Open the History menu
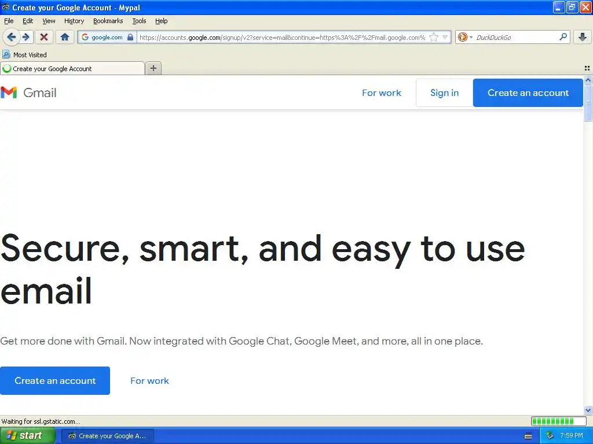 pyautogui.click(x=74, y=21)
